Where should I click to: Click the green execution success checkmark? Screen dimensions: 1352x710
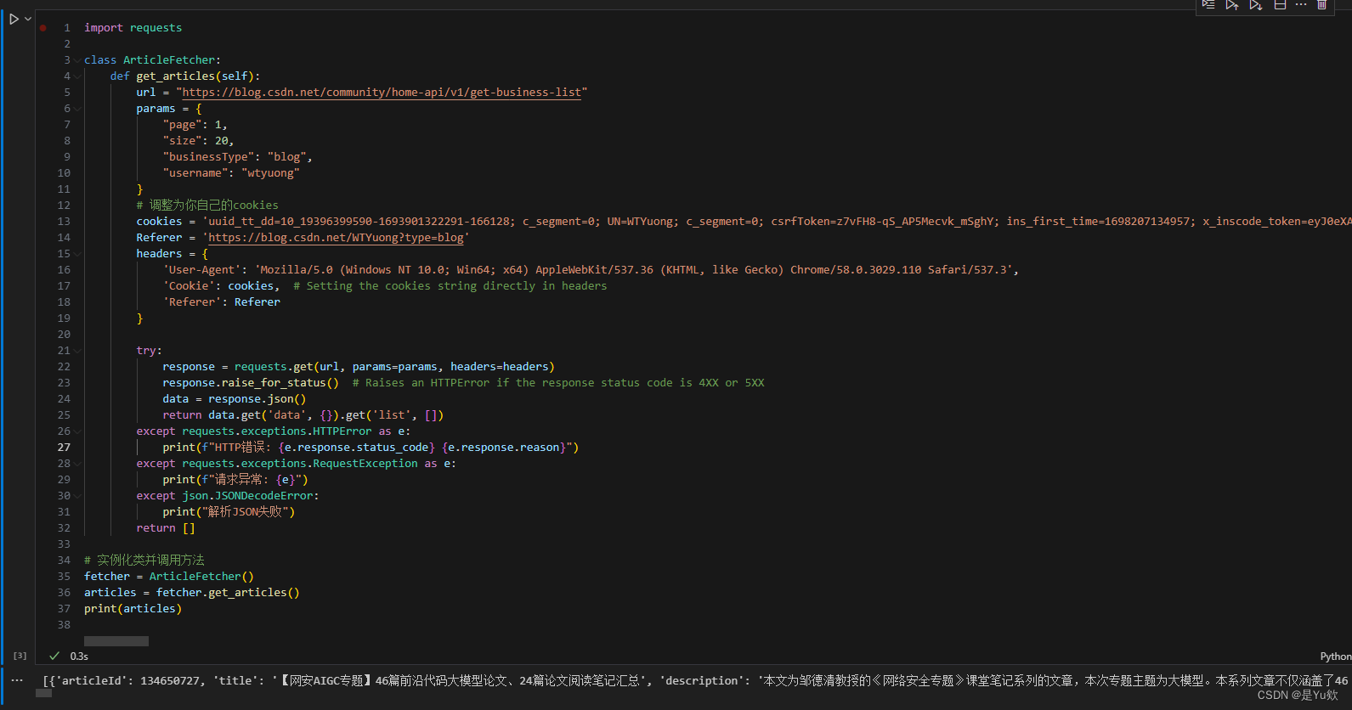[54, 656]
